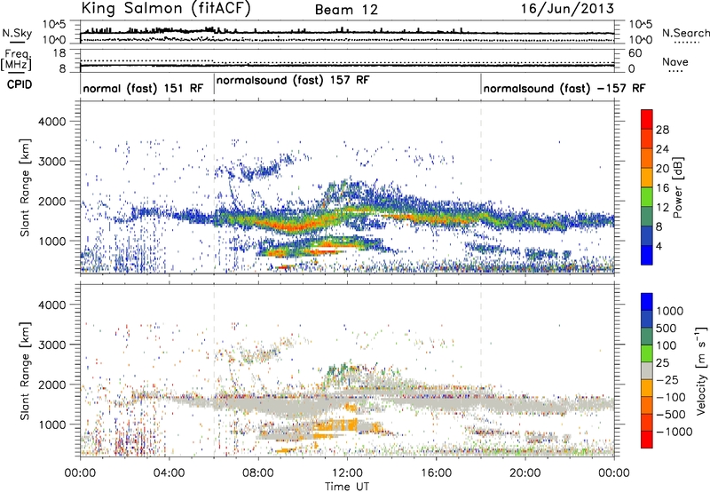710x492 pixels.
Task: Click the 'Nave' legend label
Action: click(x=675, y=62)
